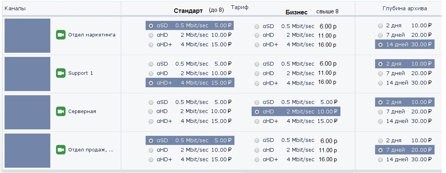The height and width of the screenshot is (173, 446).
Task: Open the Отдел маркетинга channel thumbnail
Action: pyautogui.click(x=27, y=35)
